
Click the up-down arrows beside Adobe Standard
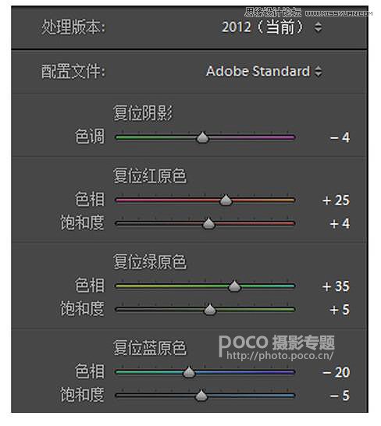(x=319, y=72)
